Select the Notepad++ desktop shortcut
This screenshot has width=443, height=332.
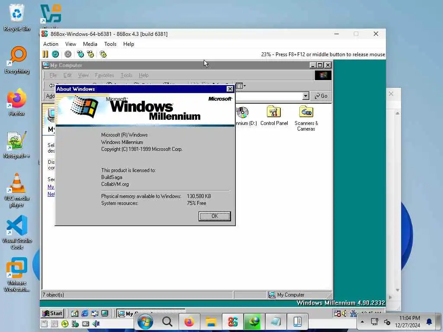[x=17, y=144]
